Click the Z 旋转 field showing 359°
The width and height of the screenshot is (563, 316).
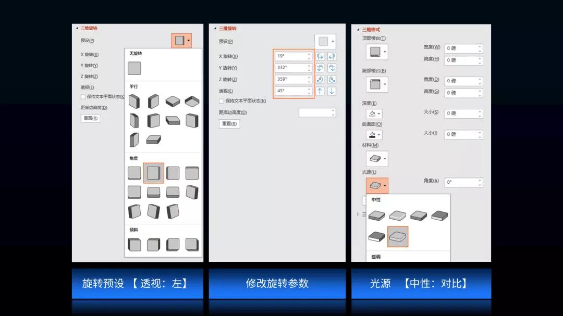pyautogui.click(x=293, y=79)
